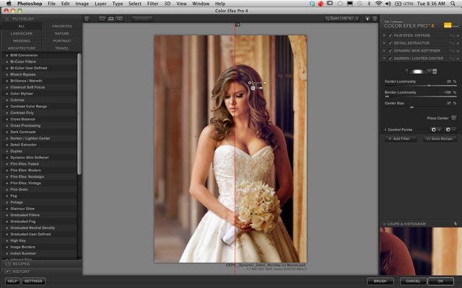Open the Layer menu
462x288 pixels.
coord(100,4)
